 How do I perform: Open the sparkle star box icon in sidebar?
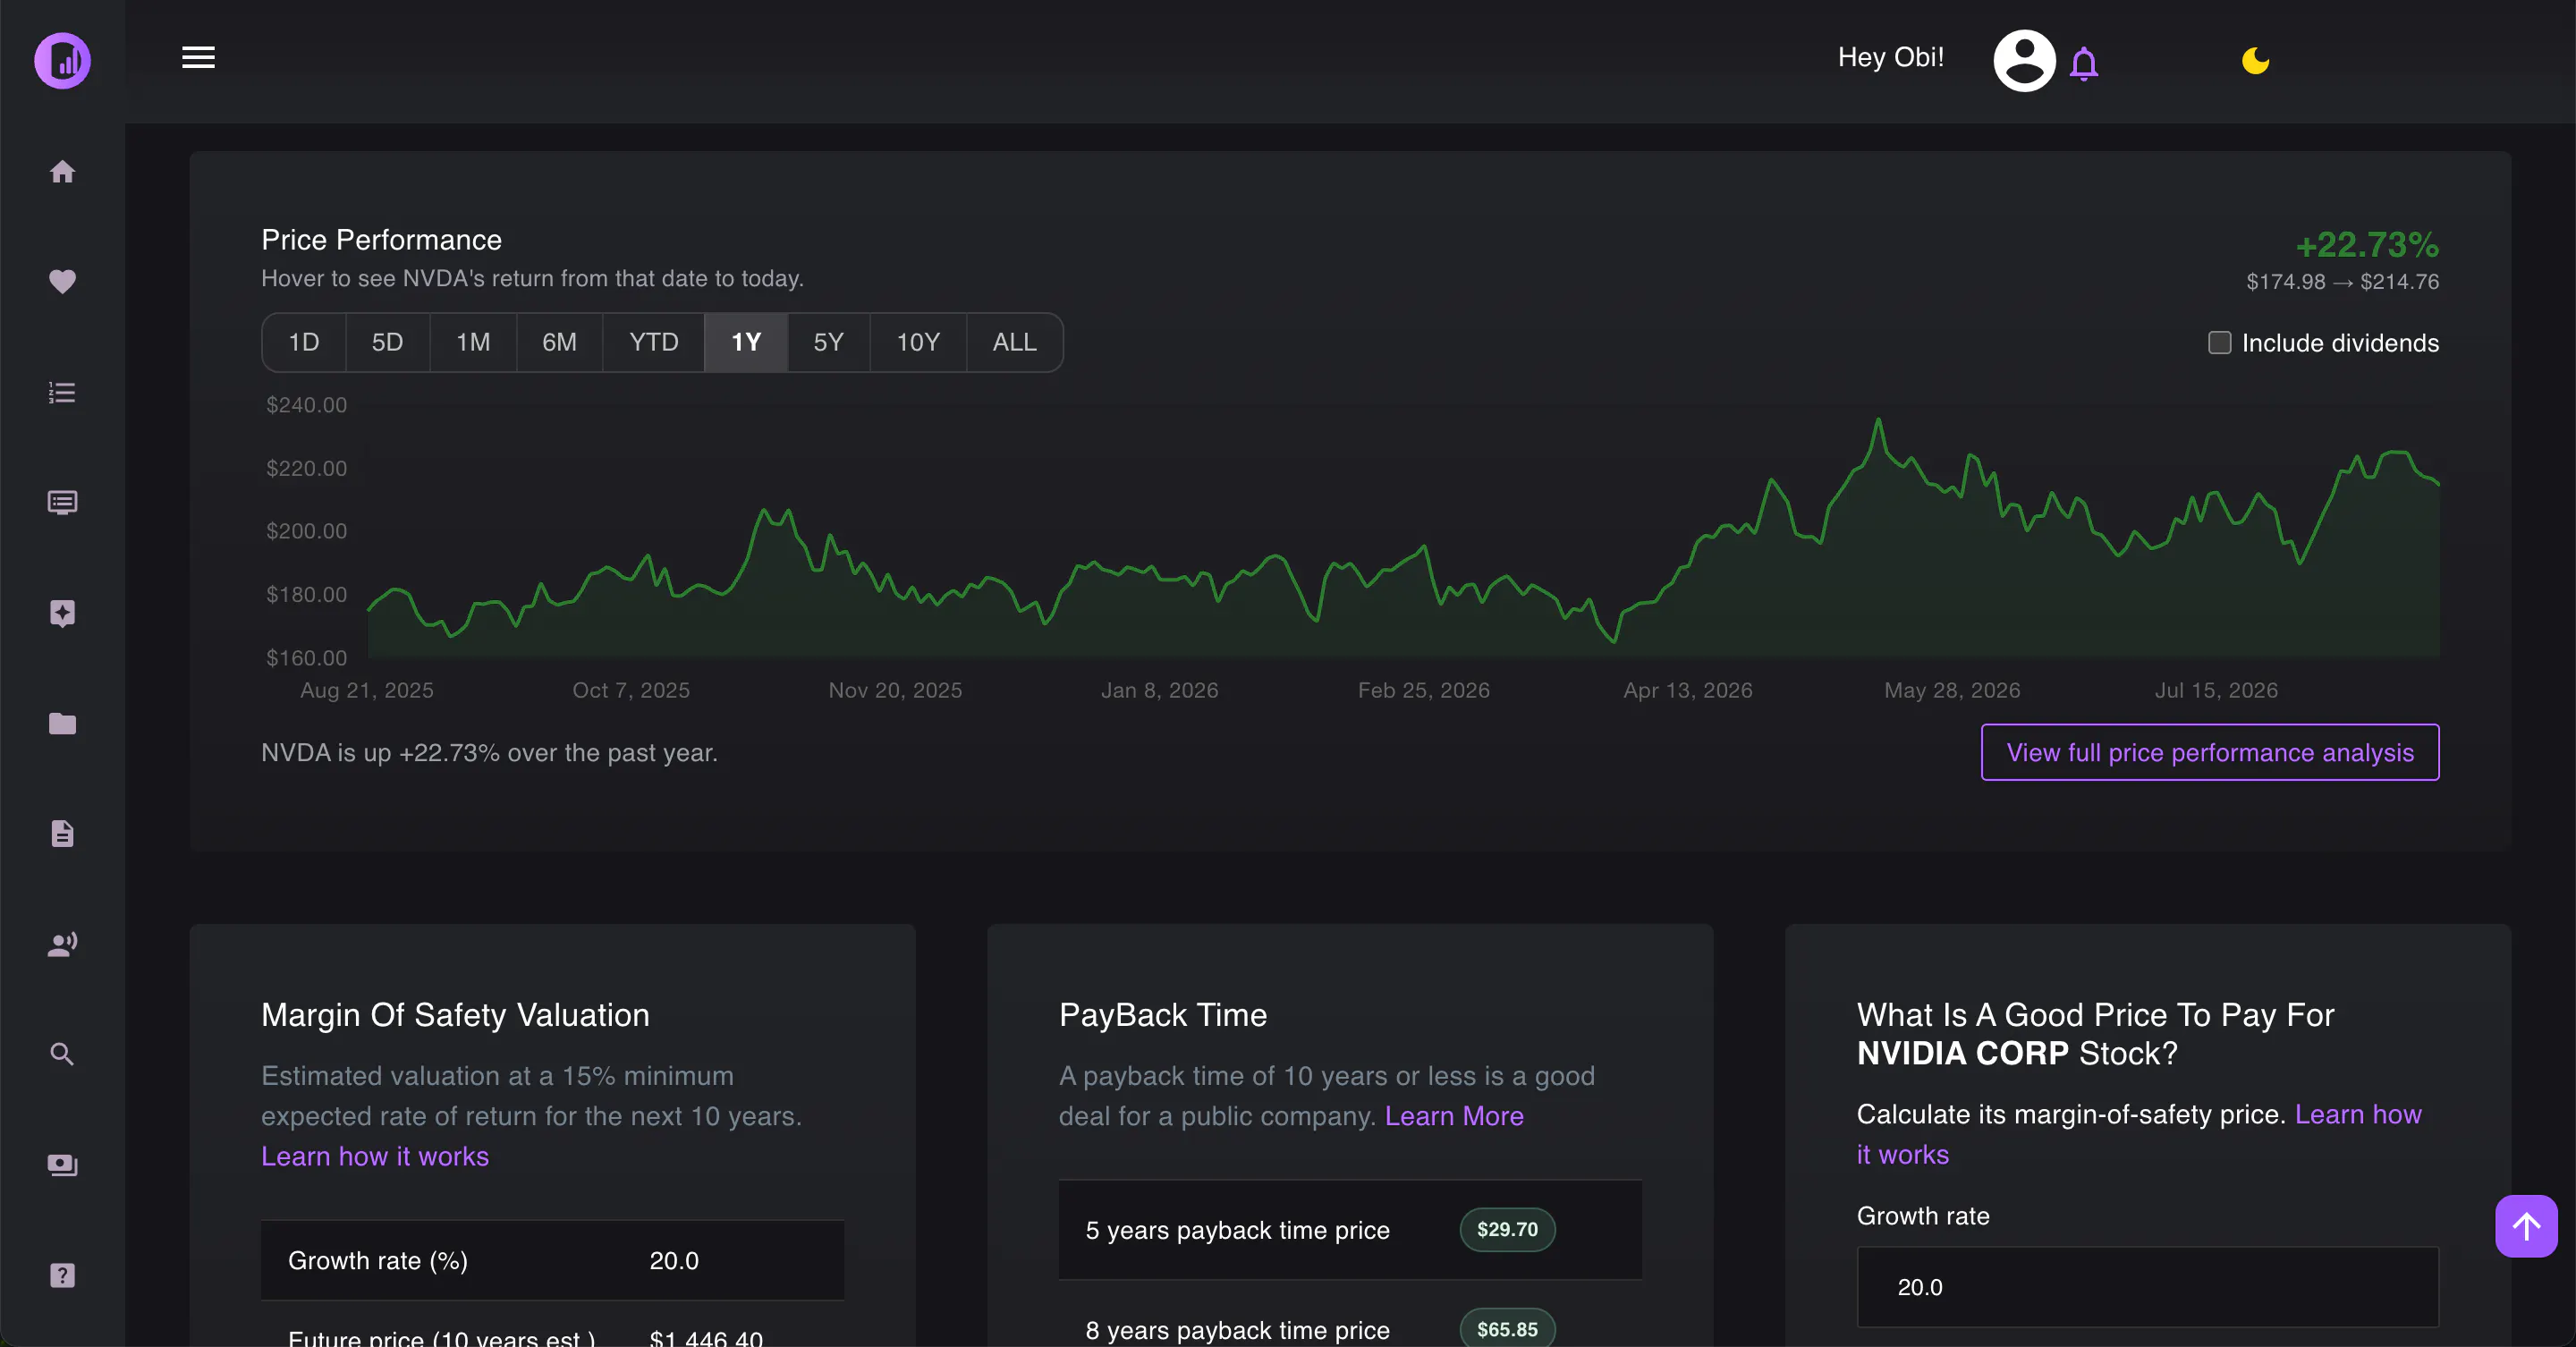62,613
